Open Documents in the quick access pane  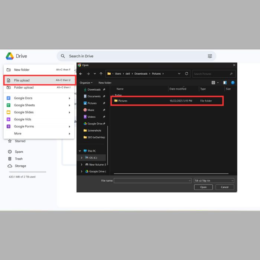[94, 96]
